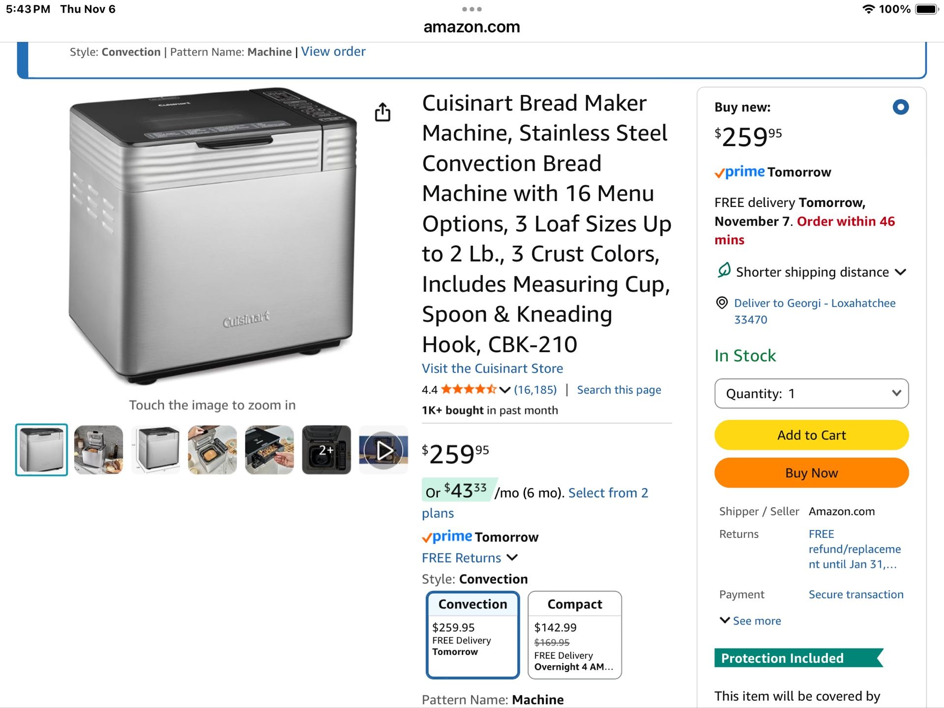Screen dimensions: 944x708
Task: Select the bread maker with loaves thumbnail
Action: pos(99,450)
